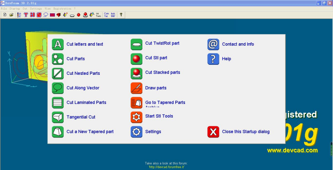Viewport: 333px width, 170px height.
Task: Click the startup list toolbar icon
Action: [19, 15]
